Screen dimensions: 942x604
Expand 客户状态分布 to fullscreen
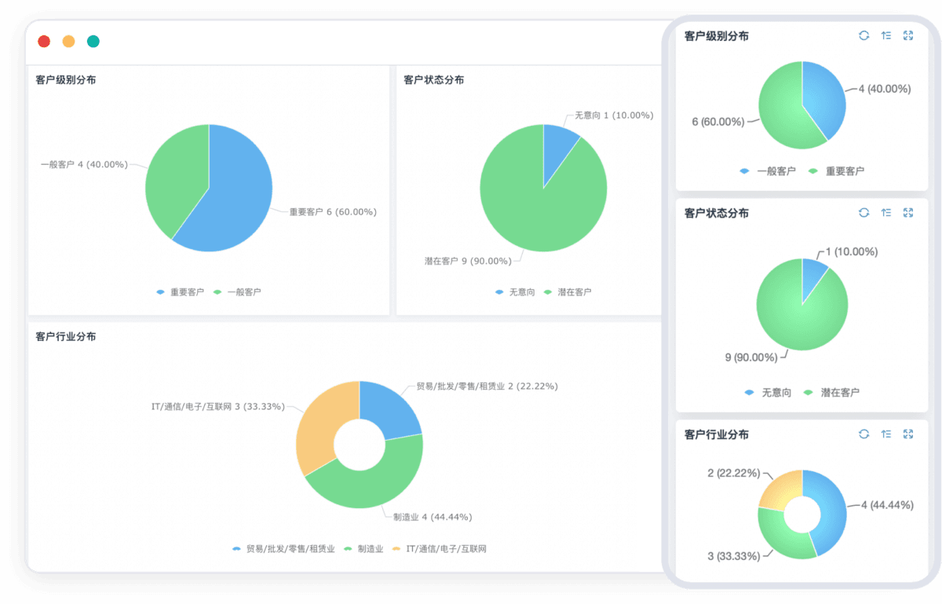point(908,213)
